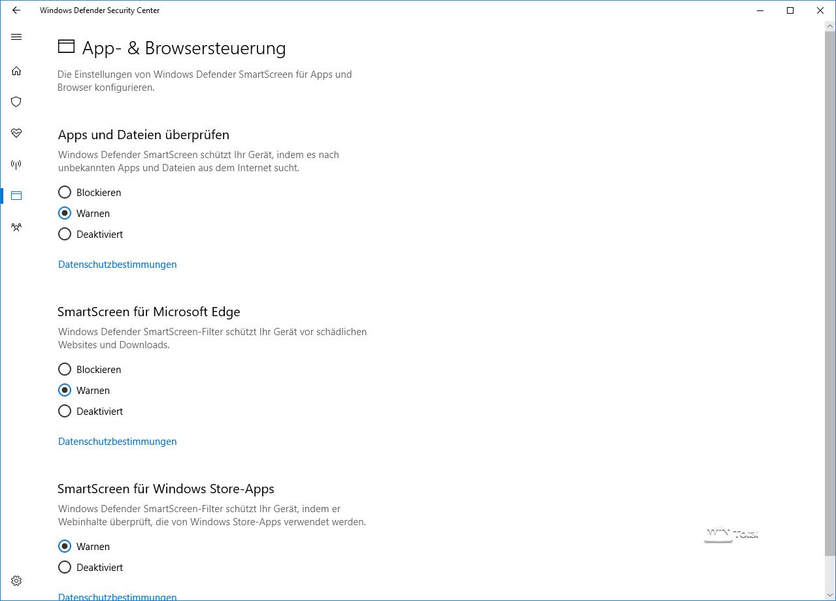Open Family options people icon
Image resolution: width=836 pixels, height=601 pixels.
point(16,227)
